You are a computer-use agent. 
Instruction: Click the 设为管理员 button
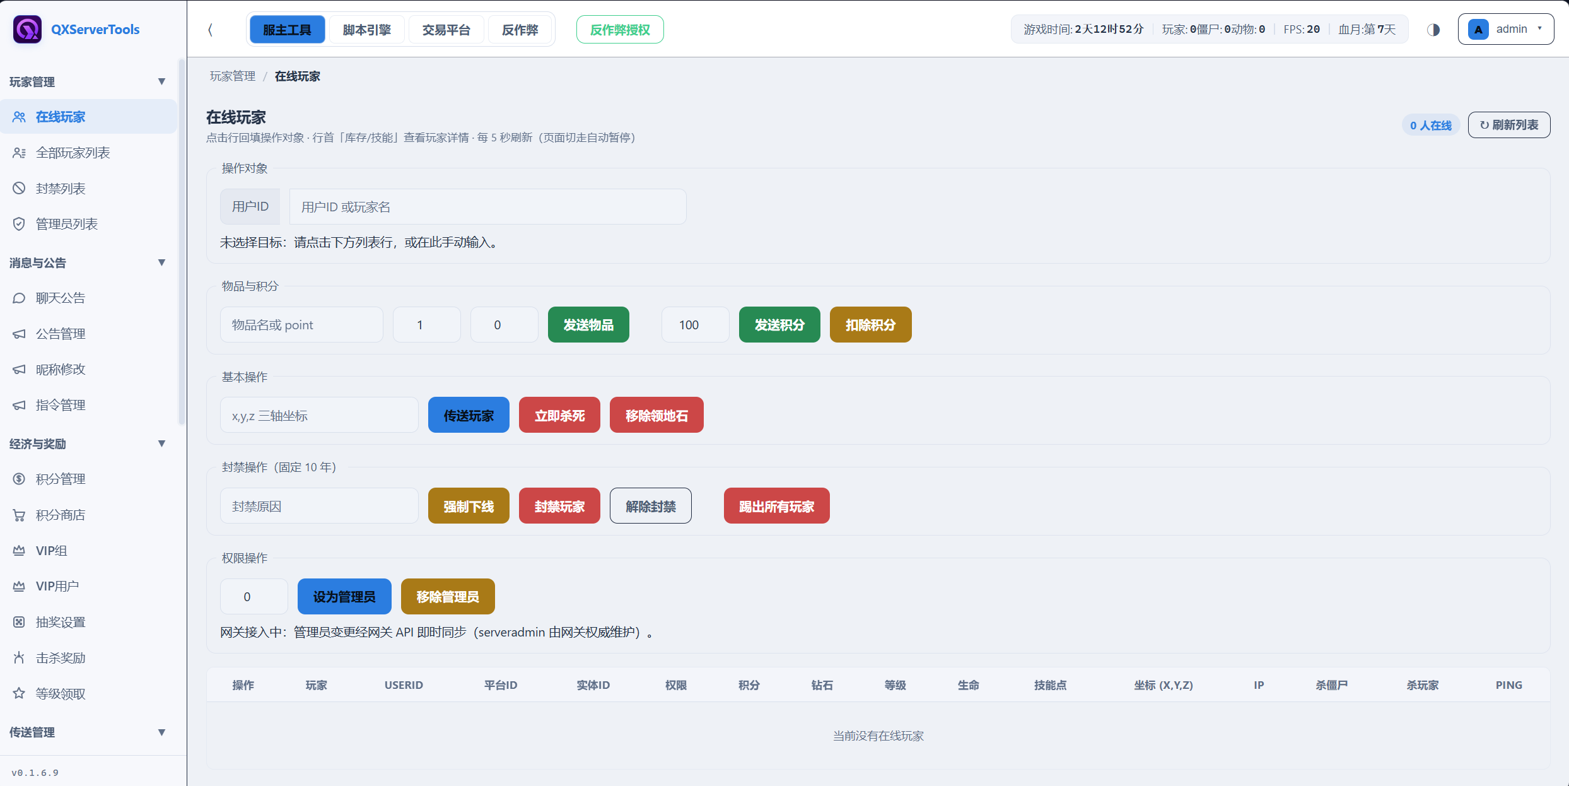[x=344, y=597]
